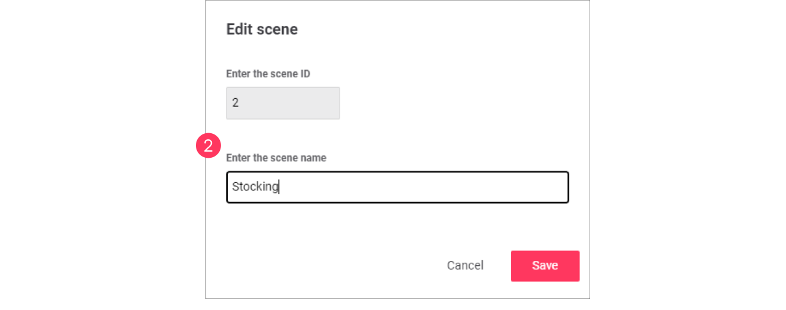The height and width of the screenshot is (310, 786).
Task: Click the pink Save button
Action: coord(545,266)
